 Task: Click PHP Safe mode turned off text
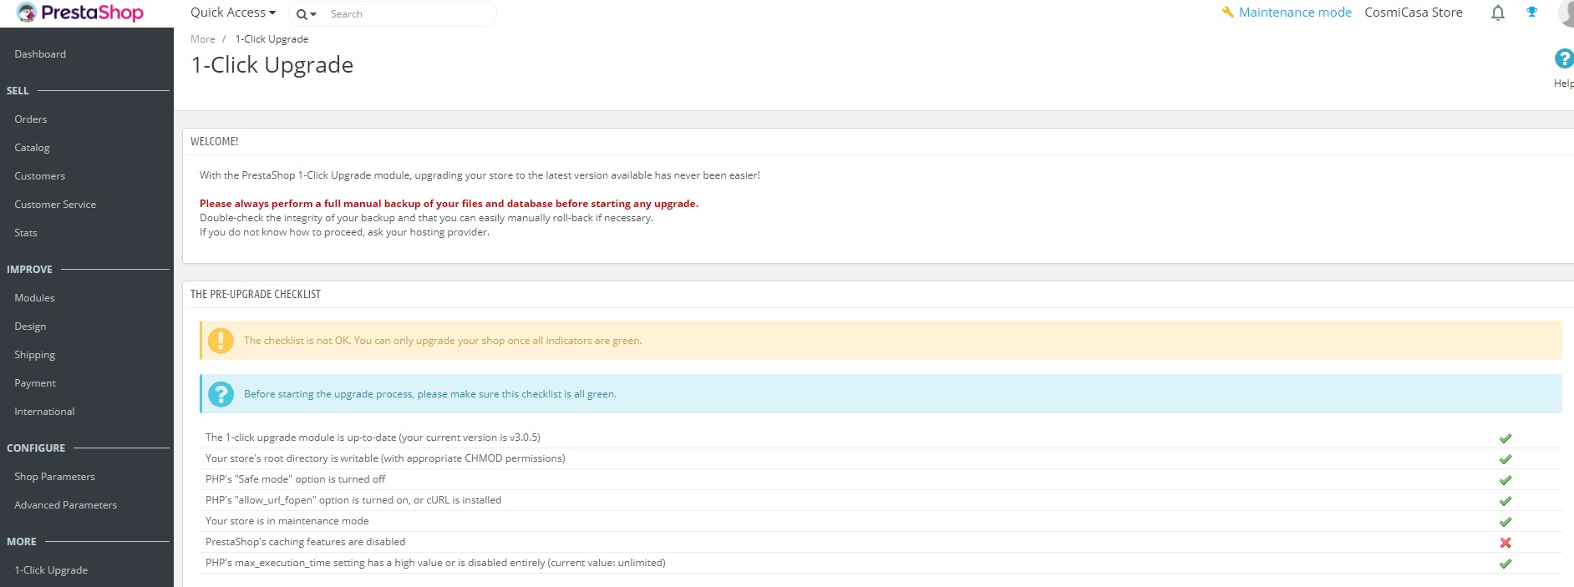(x=295, y=479)
